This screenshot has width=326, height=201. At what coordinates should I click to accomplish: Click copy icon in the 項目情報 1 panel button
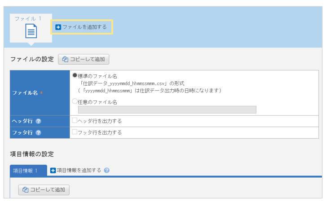pos(26,190)
